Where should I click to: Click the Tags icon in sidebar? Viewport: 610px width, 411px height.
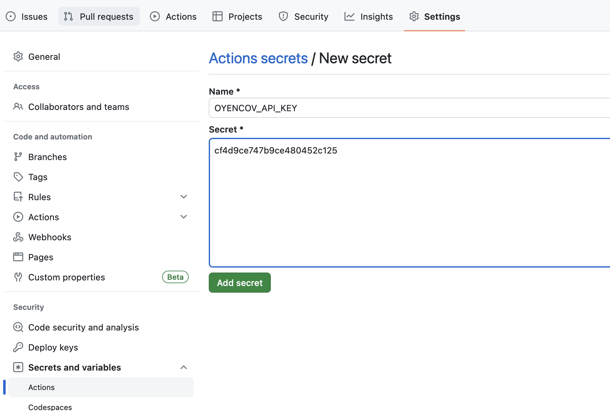click(18, 177)
